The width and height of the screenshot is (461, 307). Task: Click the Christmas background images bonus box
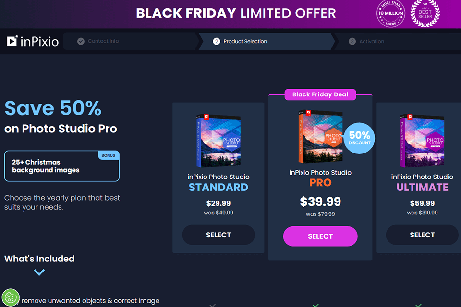[x=61, y=166]
